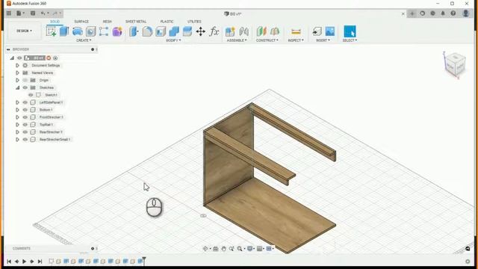Open the Modify dropdown menu

tap(173, 40)
